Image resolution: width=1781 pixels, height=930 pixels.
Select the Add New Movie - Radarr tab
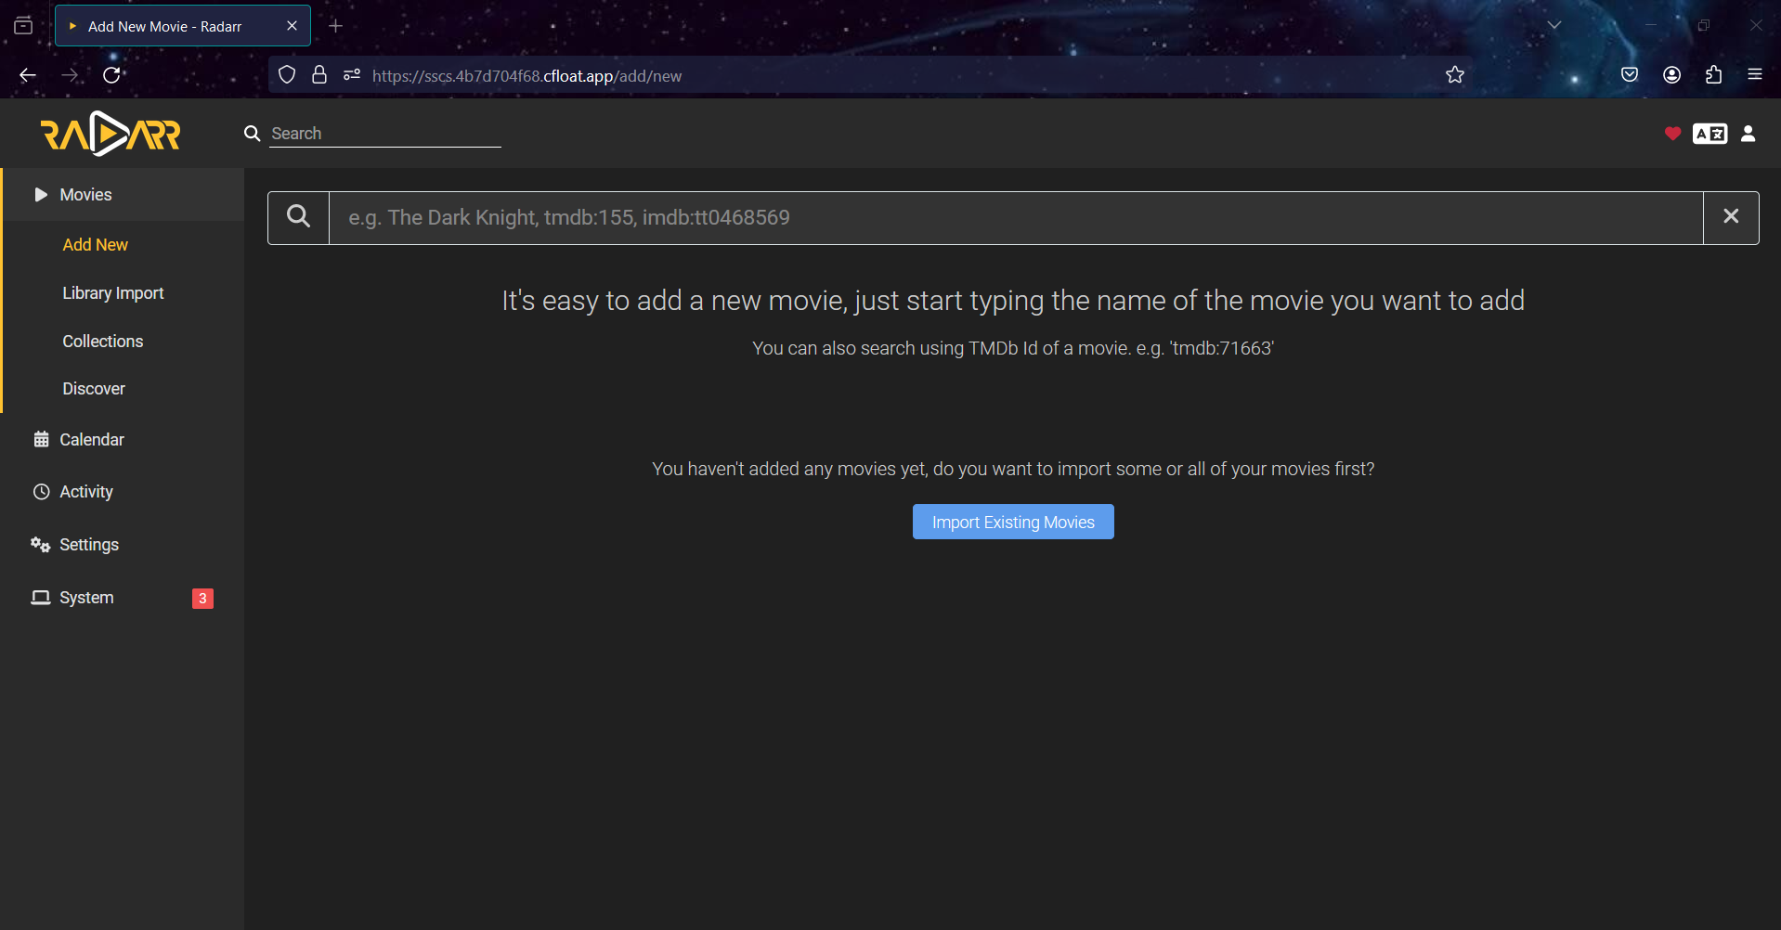tap(183, 26)
